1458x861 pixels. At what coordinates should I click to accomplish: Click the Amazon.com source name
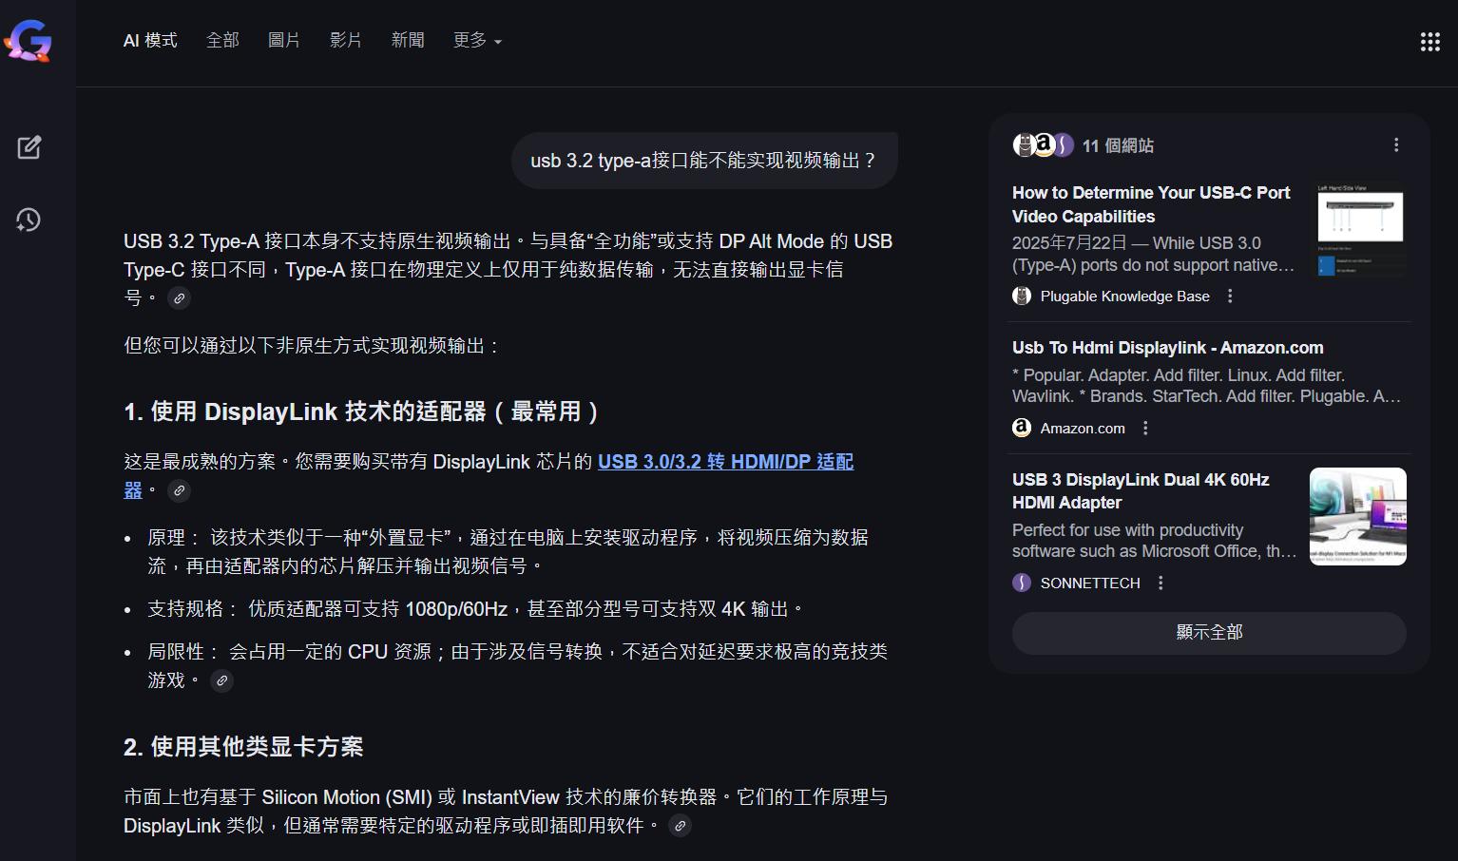pos(1083,429)
